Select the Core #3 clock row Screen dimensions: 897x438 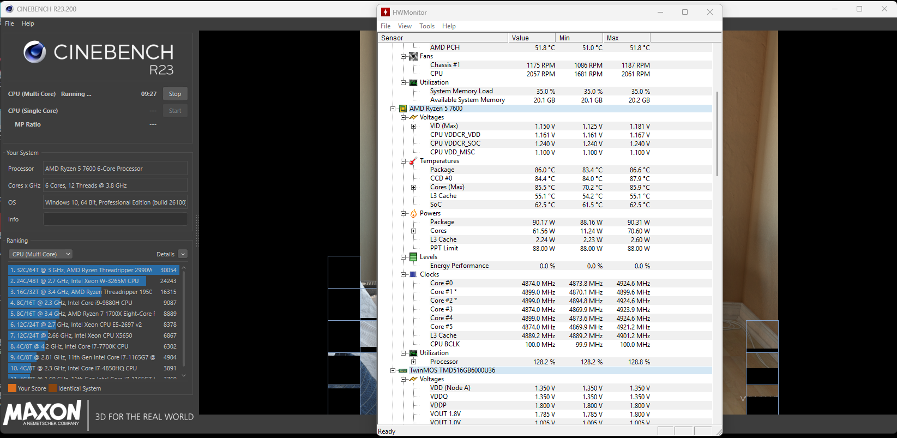pos(545,309)
